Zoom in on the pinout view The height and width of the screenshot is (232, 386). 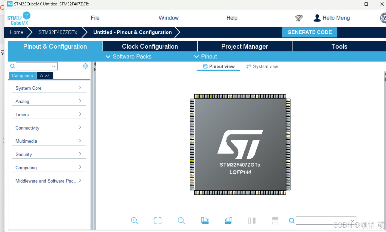pyautogui.click(x=134, y=221)
